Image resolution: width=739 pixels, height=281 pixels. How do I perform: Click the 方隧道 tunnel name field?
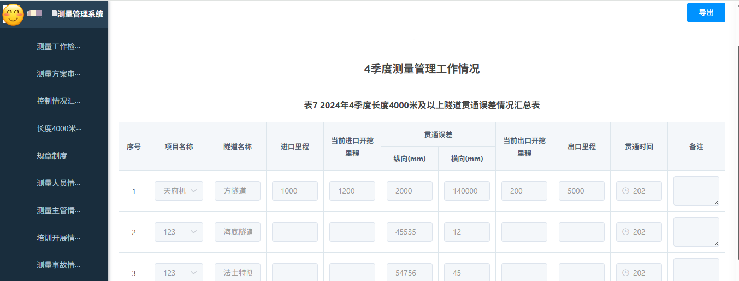point(238,191)
